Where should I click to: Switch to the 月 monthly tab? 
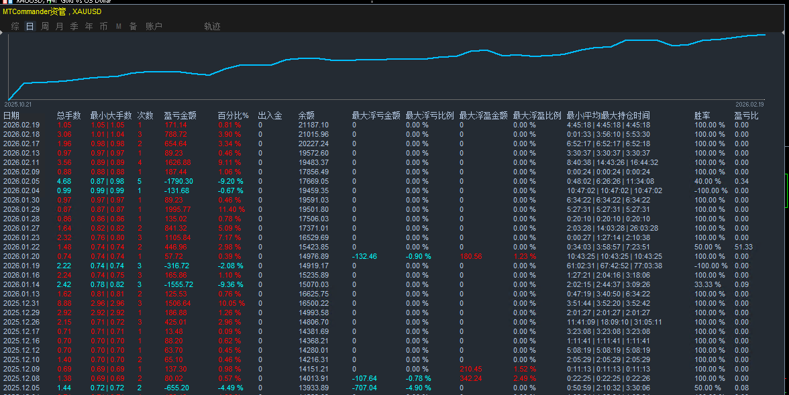pos(59,26)
